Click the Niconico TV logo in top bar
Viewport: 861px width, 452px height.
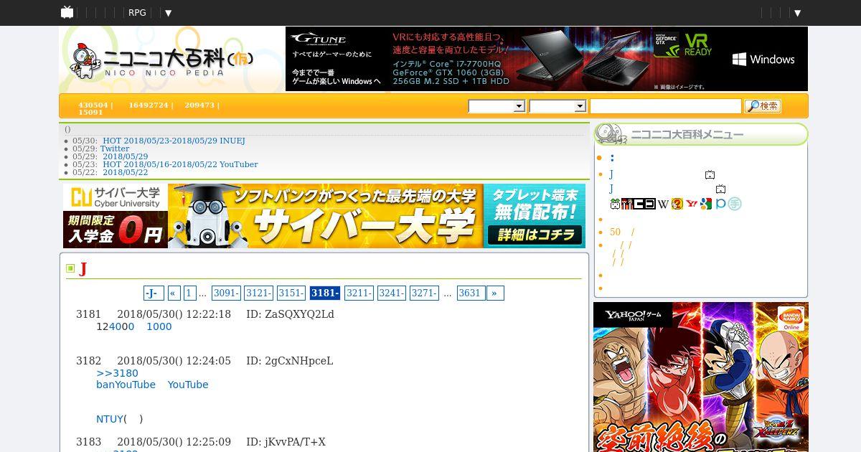67,12
